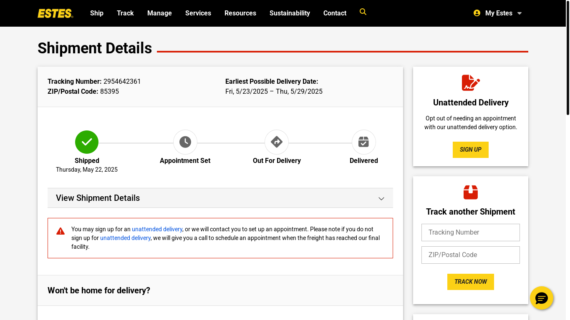This screenshot has width=570, height=320.
Task: Click the Estes logo
Action: tap(55, 13)
